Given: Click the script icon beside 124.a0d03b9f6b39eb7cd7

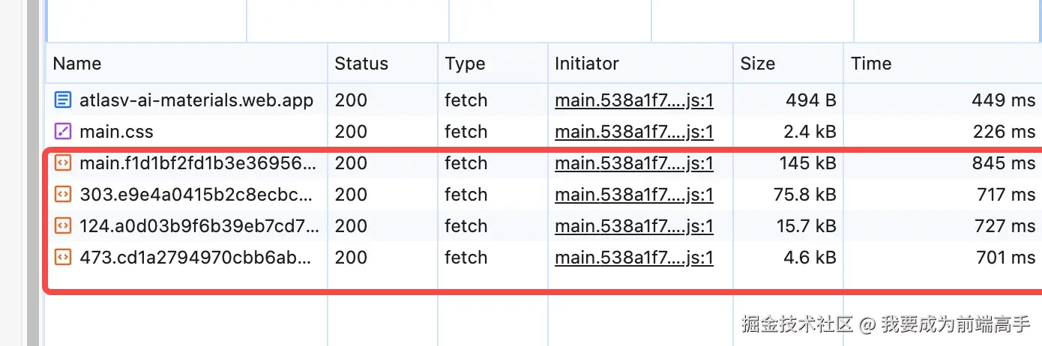Looking at the screenshot, I should coord(64,226).
